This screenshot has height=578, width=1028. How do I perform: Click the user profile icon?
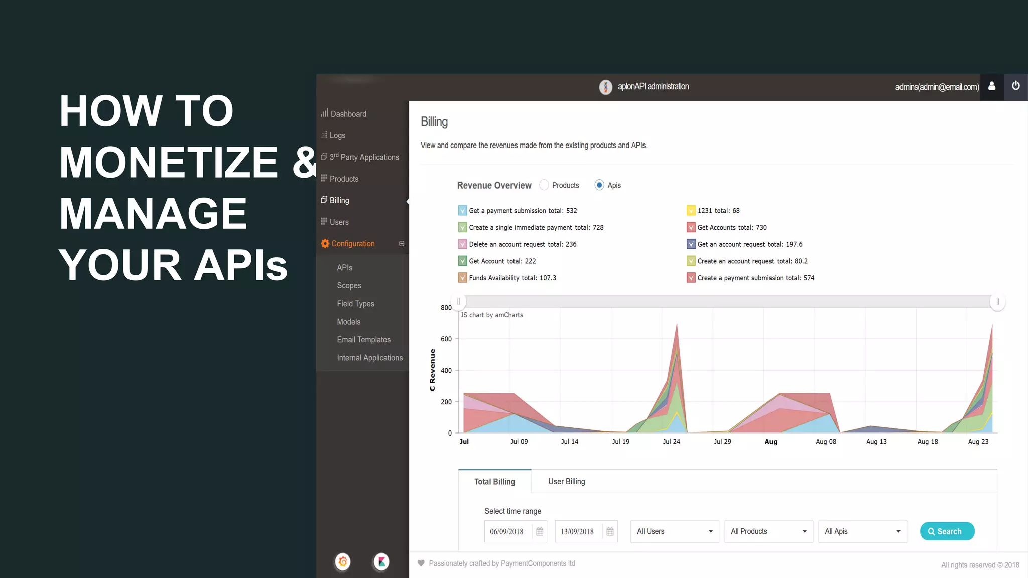coord(992,86)
